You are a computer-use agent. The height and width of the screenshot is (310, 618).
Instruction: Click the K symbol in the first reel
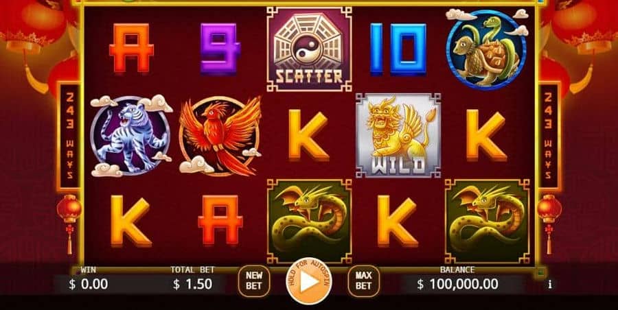point(131,221)
